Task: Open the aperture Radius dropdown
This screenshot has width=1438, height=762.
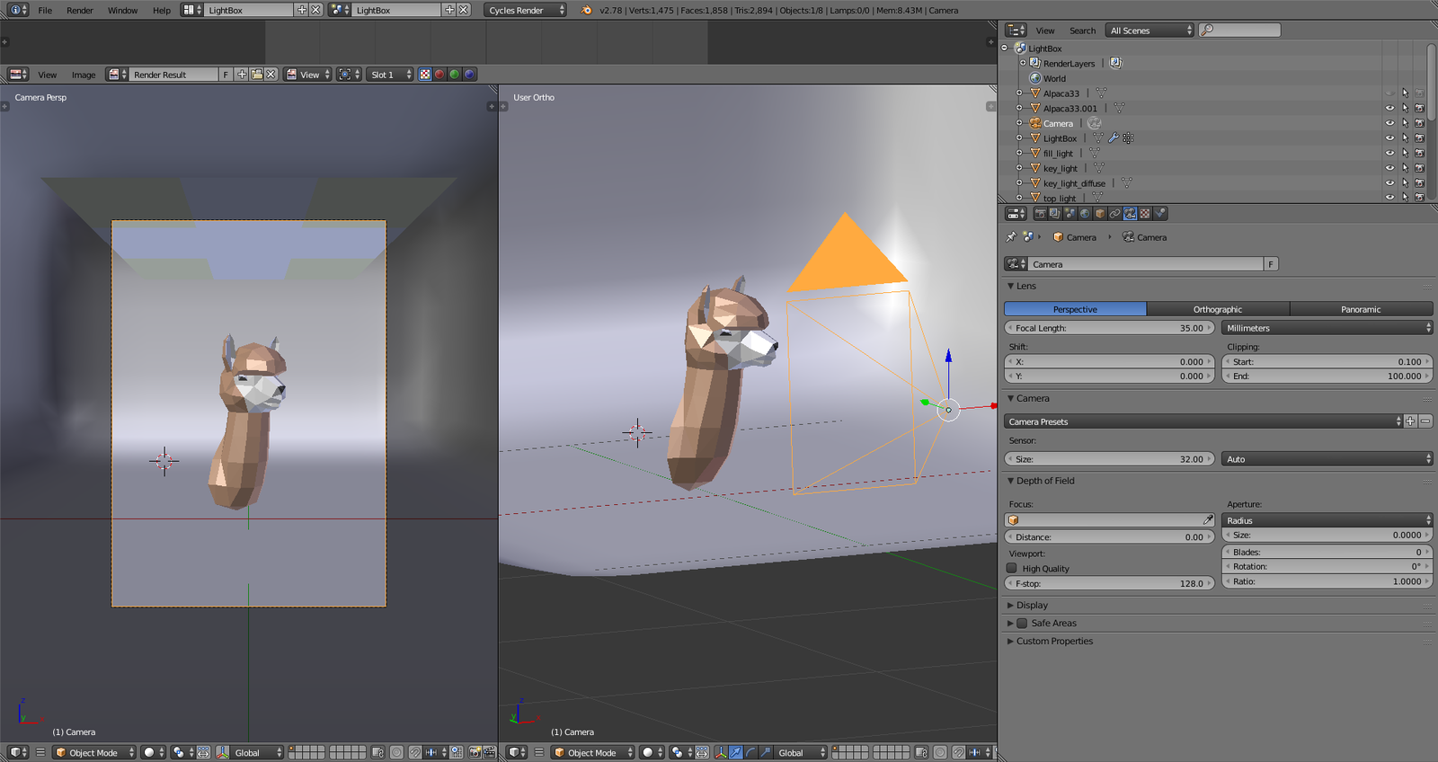Action: [x=1327, y=520]
